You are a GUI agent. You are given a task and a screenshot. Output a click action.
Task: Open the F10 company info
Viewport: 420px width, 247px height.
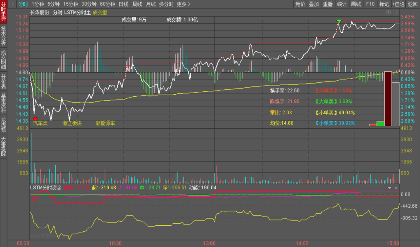point(370,4)
